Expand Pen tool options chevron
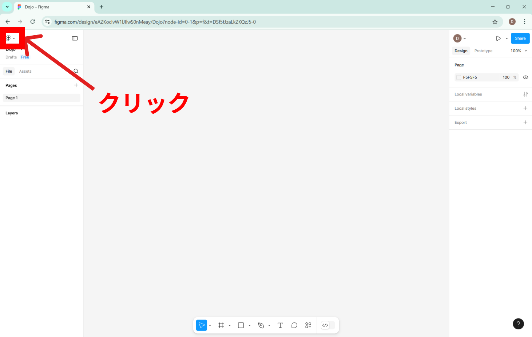The image size is (532, 337). click(269, 325)
